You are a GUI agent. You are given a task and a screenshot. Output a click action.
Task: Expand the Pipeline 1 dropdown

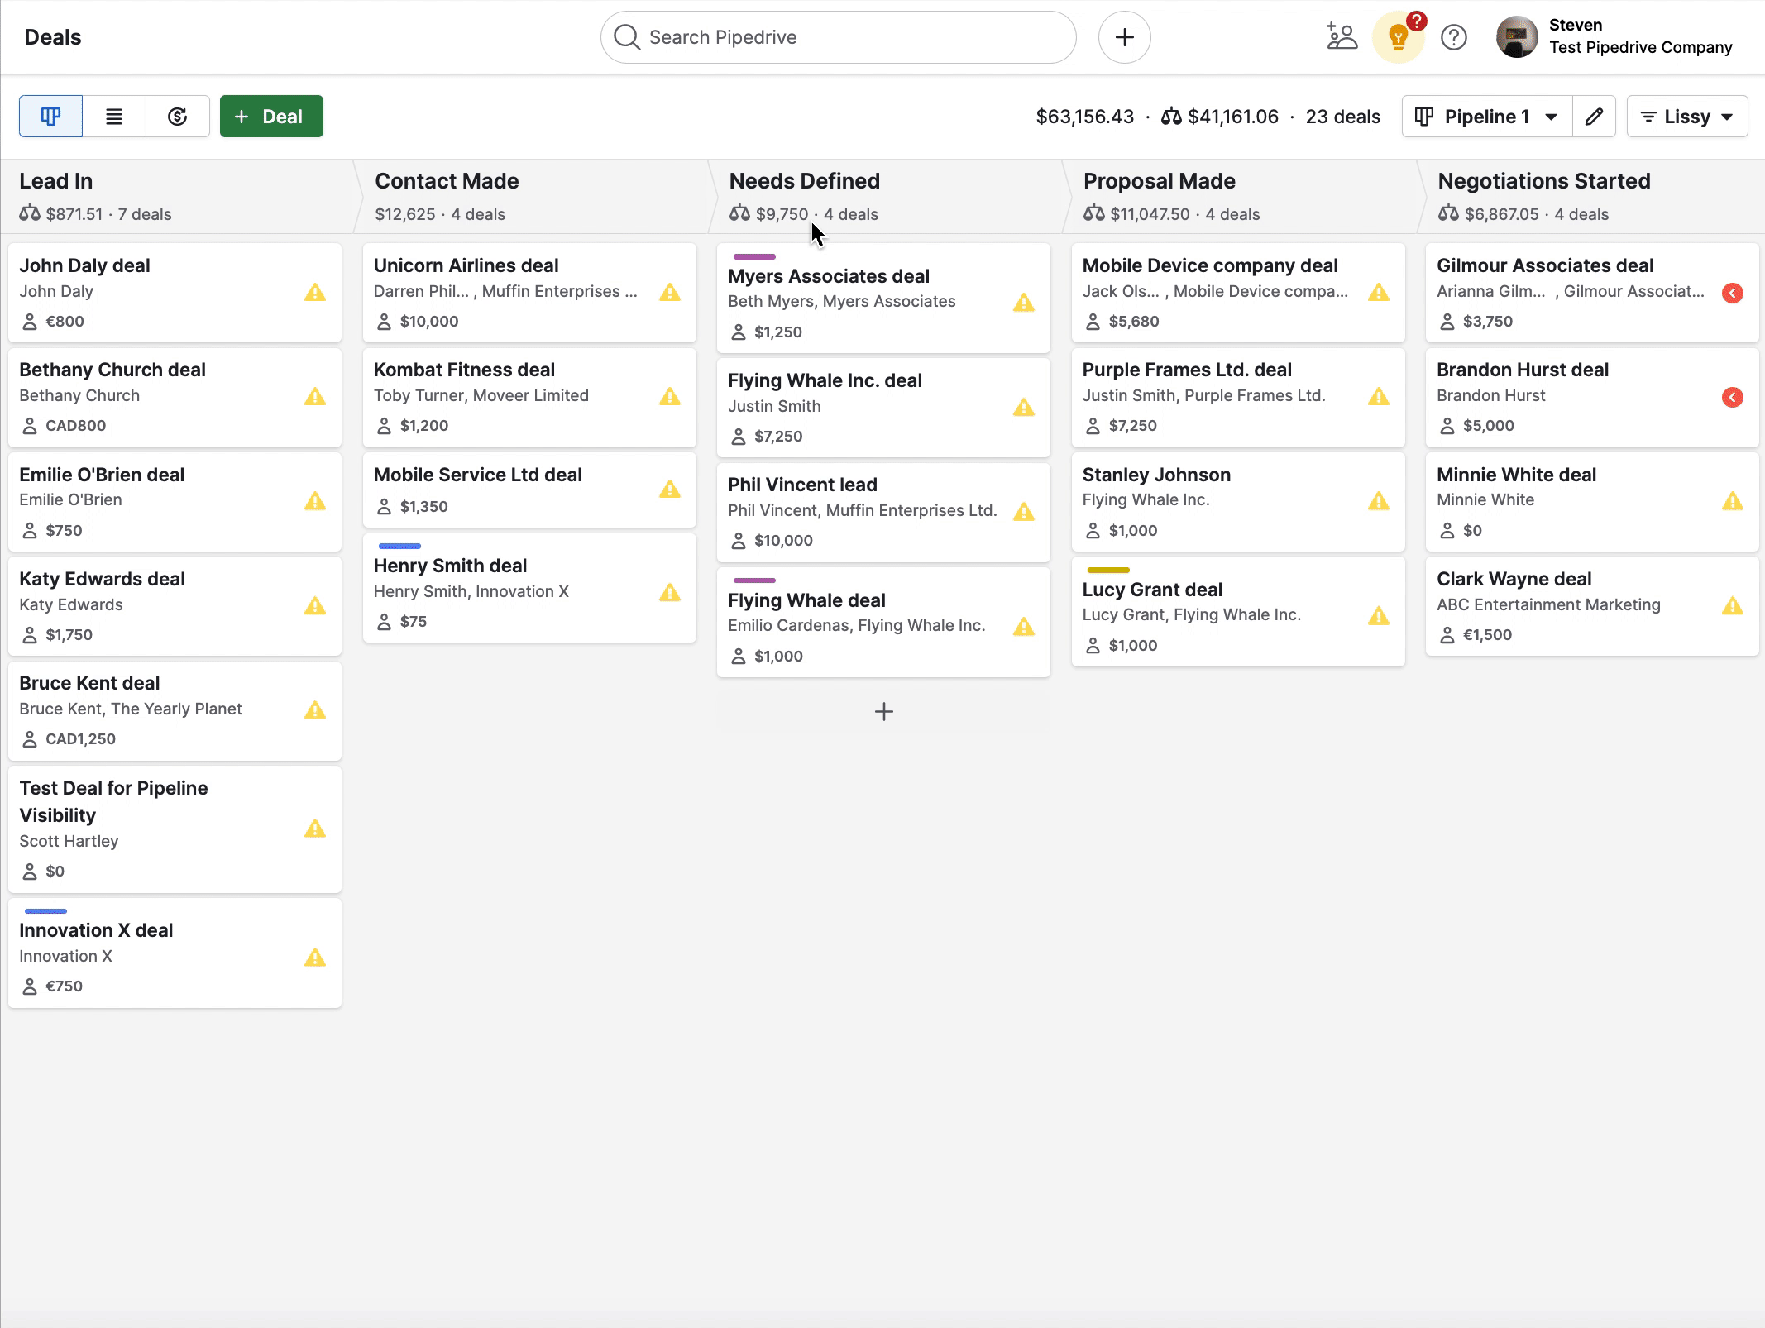pyautogui.click(x=1486, y=117)
